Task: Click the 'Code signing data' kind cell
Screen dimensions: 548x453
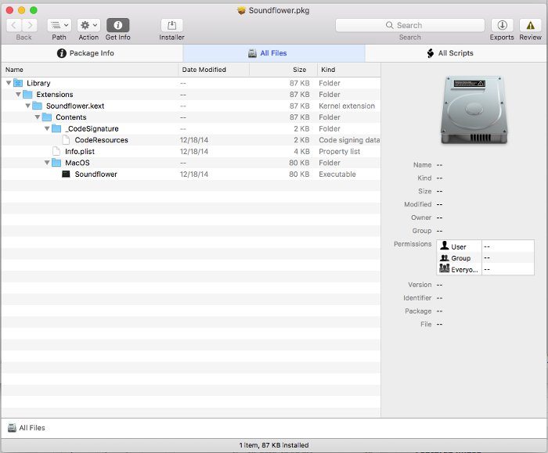Action: 349,140
